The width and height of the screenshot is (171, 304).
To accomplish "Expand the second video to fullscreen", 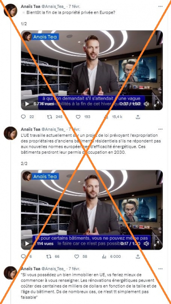I will pos(157,243).
